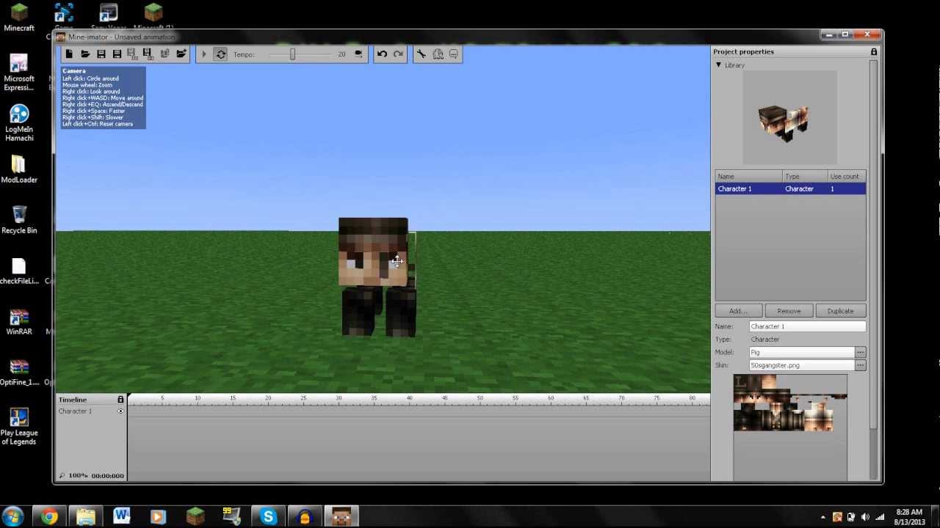Click the Camera help info box
Viewport: 940px width, 528px height.
103,98
